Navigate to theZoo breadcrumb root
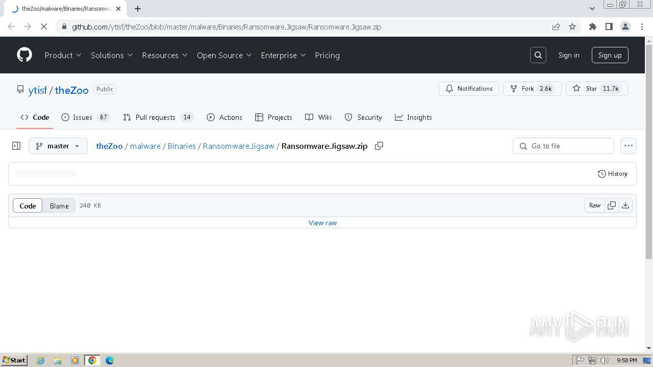Image resolution: width=653 pixels, height=367 pixels. (110, 146)
